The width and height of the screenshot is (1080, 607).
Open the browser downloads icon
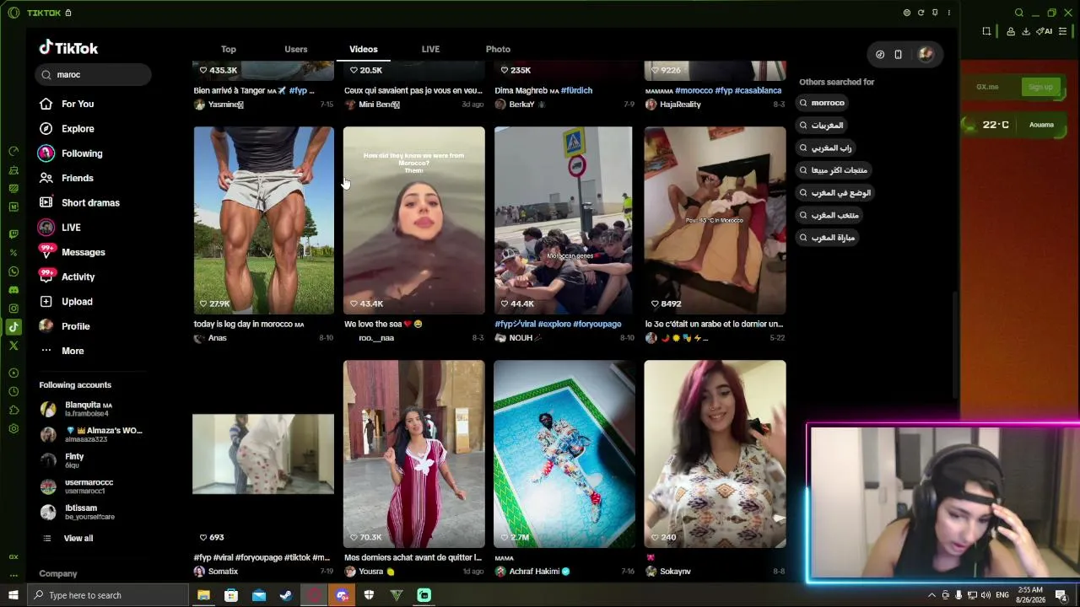pyautogui.click(x=1026, y=31)
